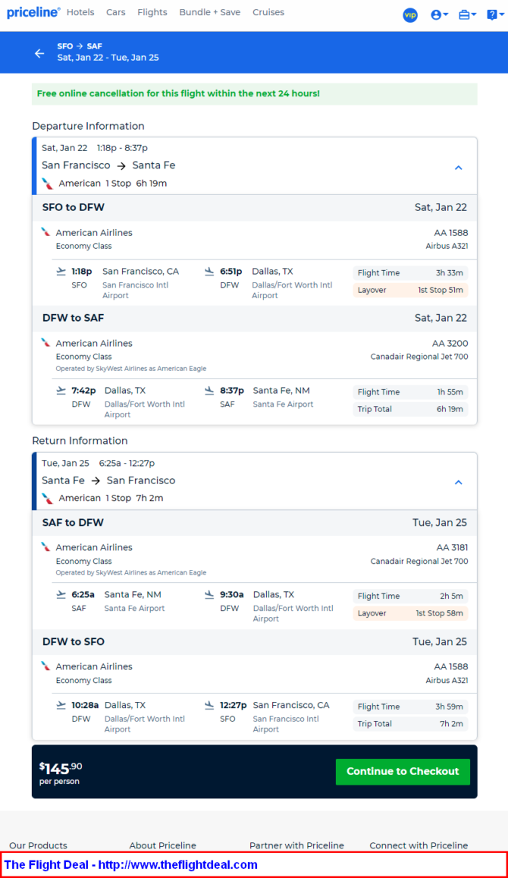Click Continue to Checkout button
The height and width of the screenshot is (878, 508).
tap(403, 771)
